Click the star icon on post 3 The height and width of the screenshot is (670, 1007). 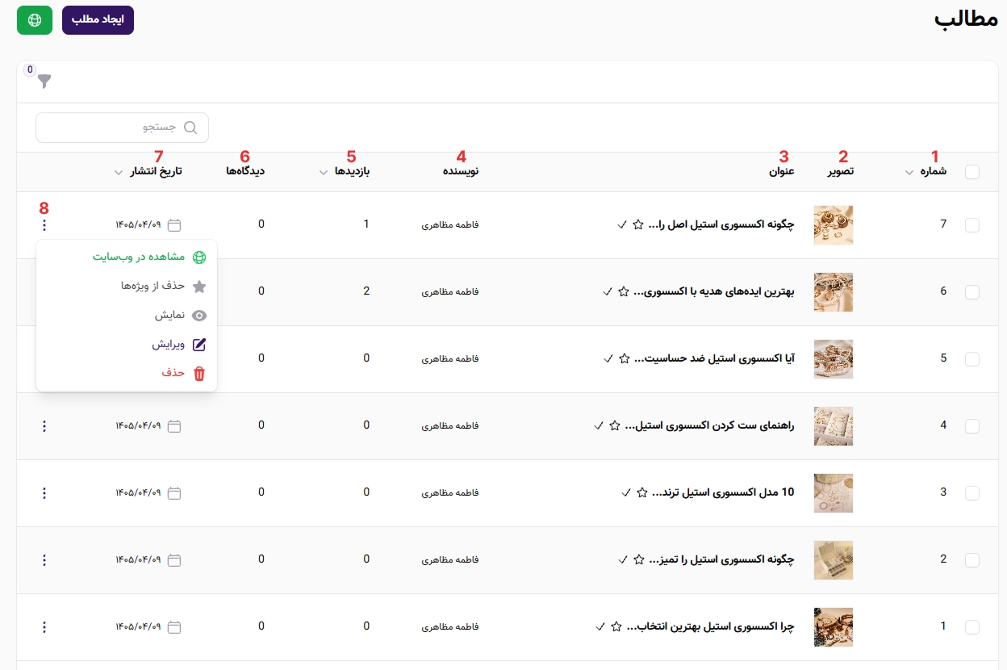pyautogui.click(x=642, y=492)
